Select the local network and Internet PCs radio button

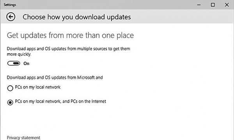10,102
